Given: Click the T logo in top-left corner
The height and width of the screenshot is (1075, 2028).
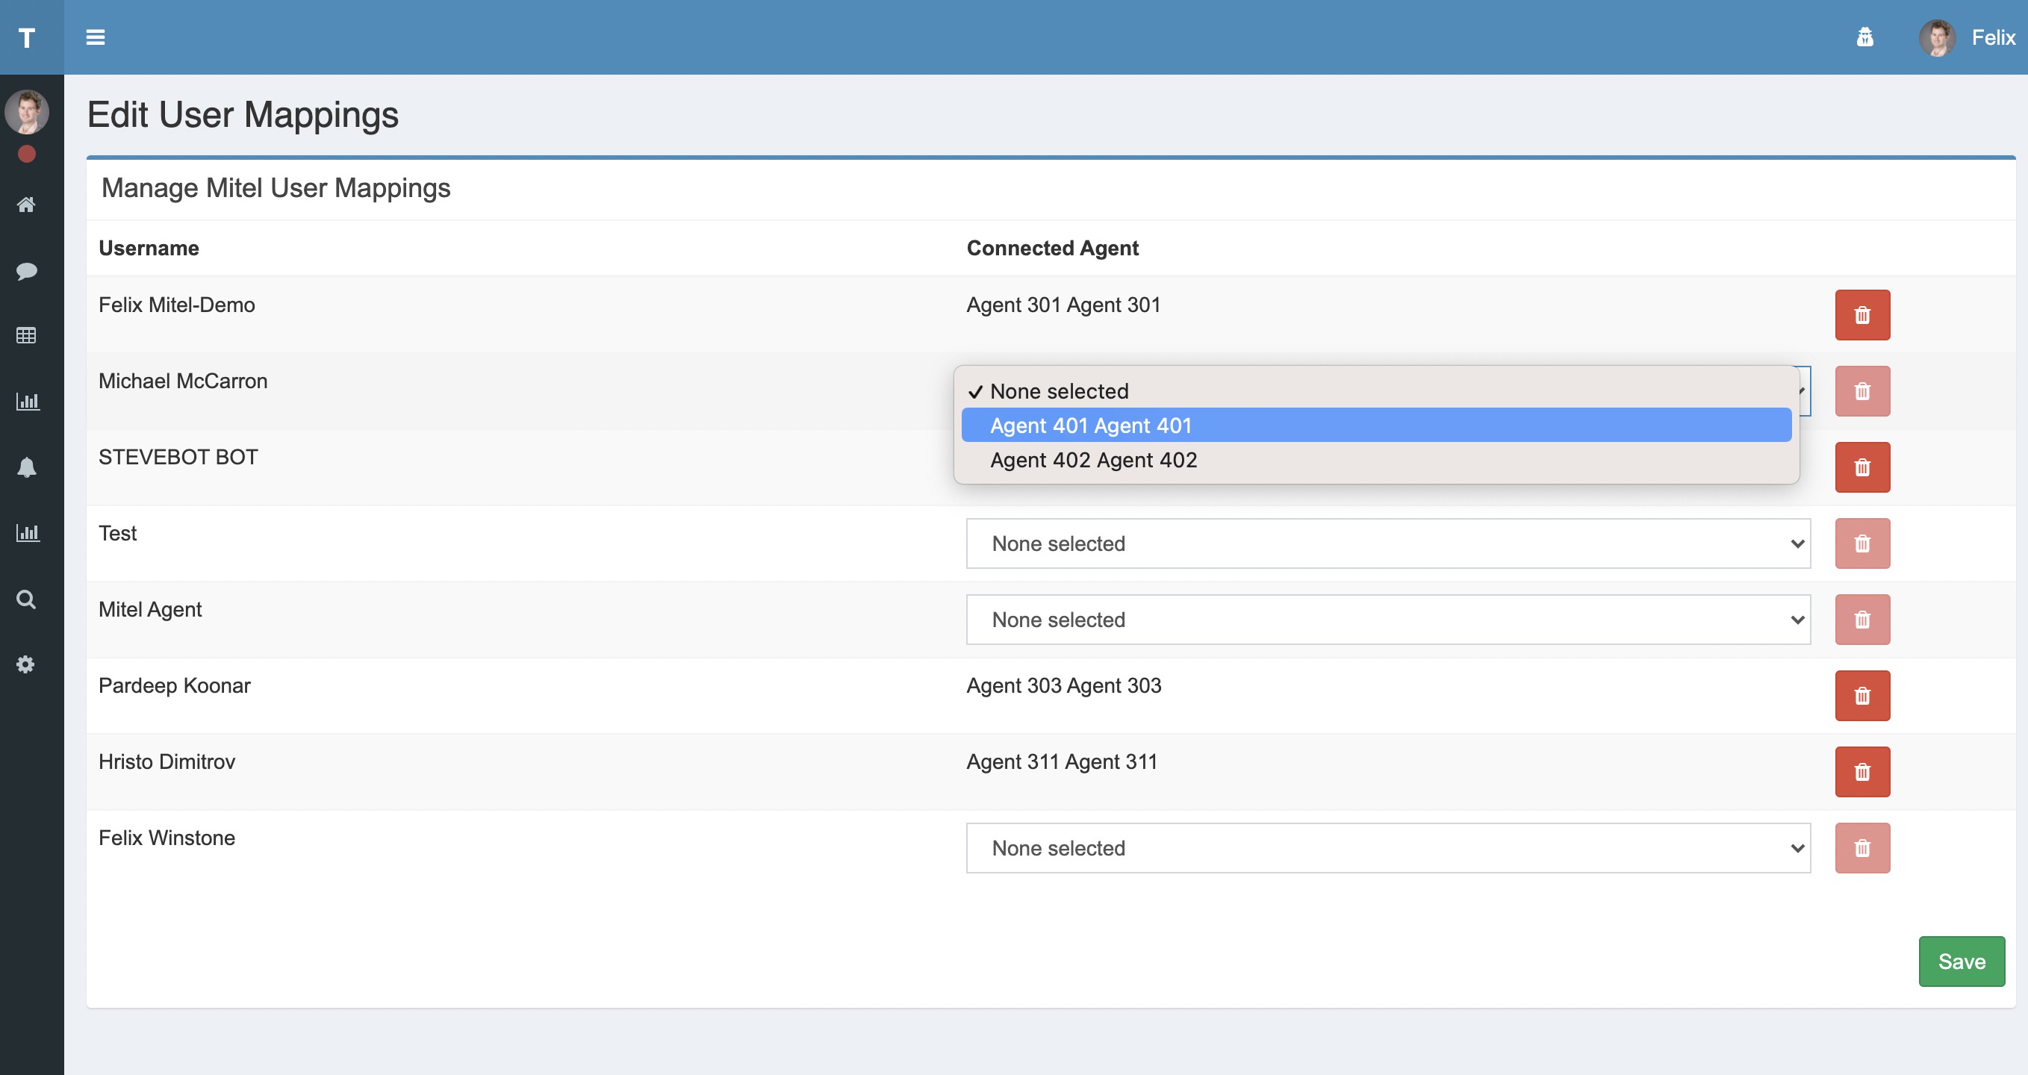Looking at the screenshot, I should point(27,37).
